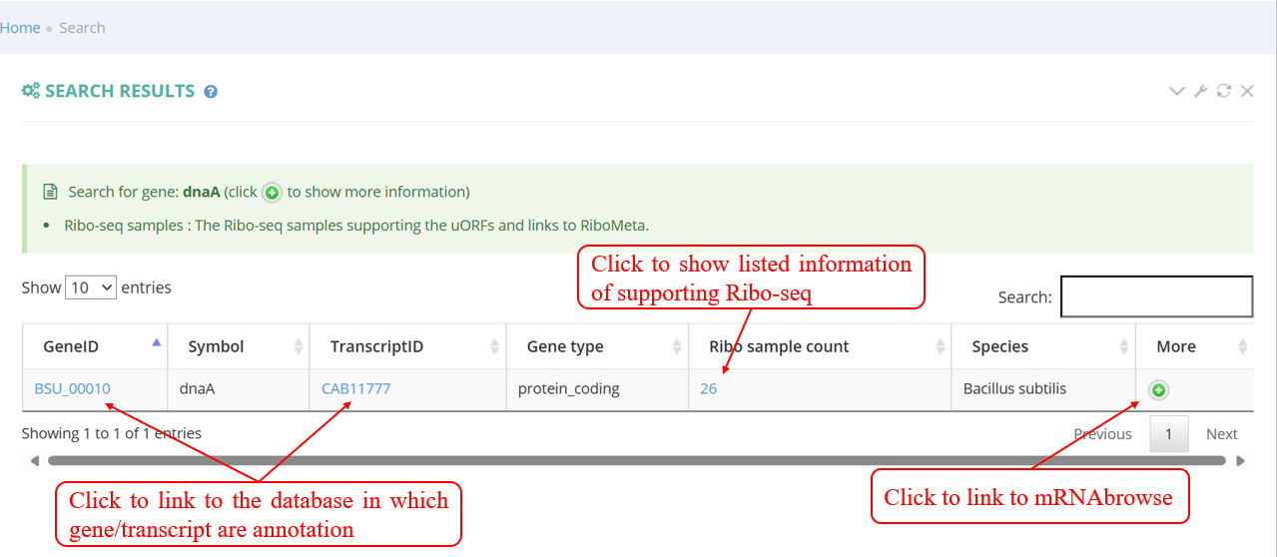Screen dimensions: 1277x557
Task: Click the help question mark icon
Action: 211,92
